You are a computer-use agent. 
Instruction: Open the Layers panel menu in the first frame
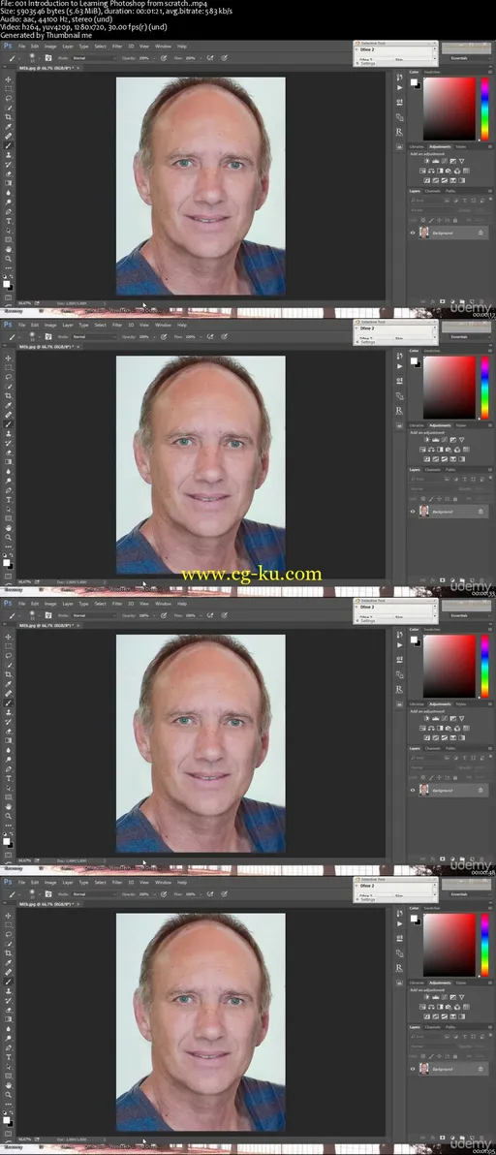[490, 192]
